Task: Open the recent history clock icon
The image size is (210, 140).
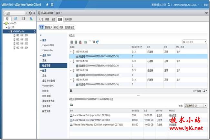Action: pyautogui.click(x=30, y=13)
